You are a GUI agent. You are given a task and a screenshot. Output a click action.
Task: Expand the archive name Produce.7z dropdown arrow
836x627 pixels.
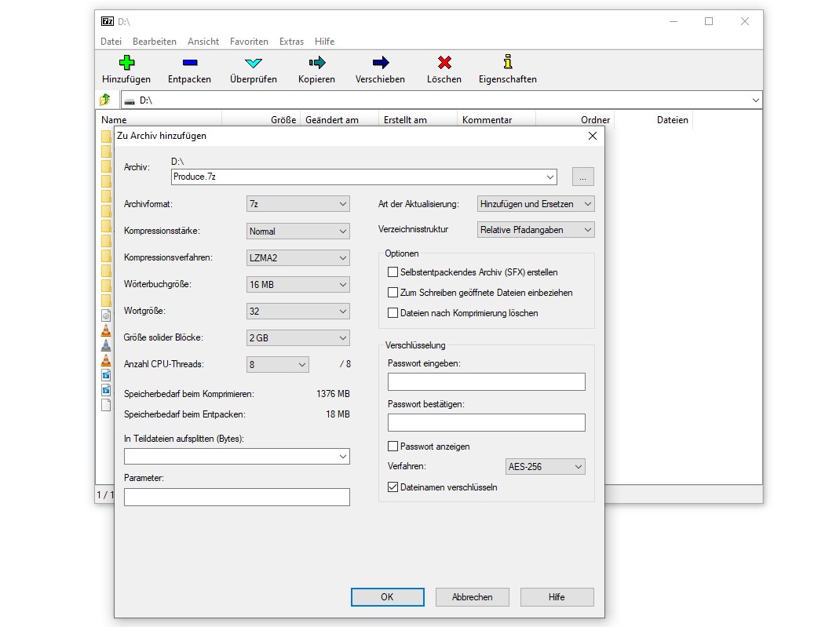(549, 177)
